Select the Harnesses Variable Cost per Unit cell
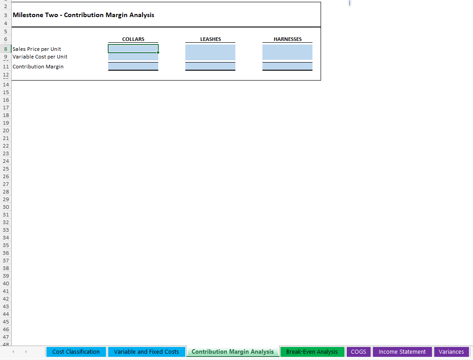Viewport: 473px width, 360px height. point(288,57)
